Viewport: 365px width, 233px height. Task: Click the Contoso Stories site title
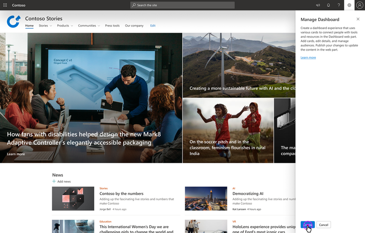[x=44, y=19]
